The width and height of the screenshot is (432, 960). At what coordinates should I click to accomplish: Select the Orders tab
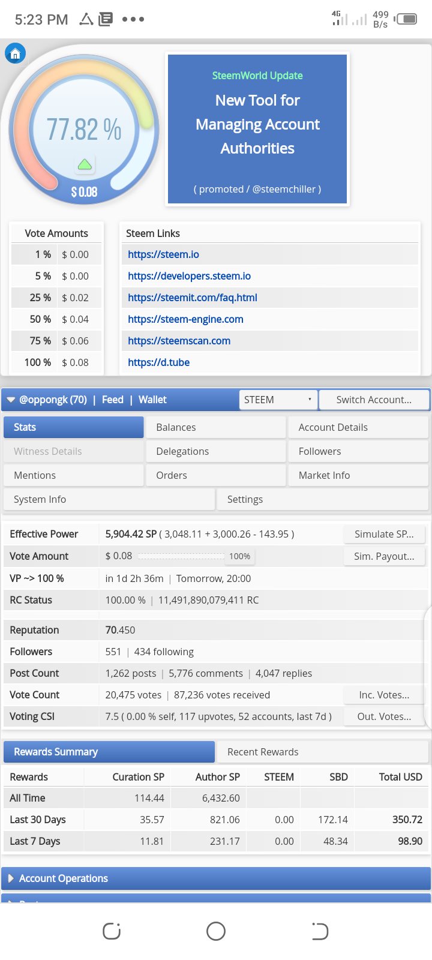point(216,475)
